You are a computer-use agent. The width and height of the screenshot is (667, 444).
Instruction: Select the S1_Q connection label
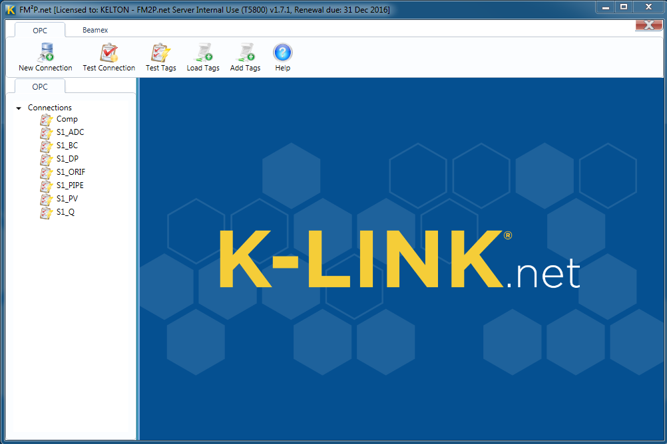65,211
